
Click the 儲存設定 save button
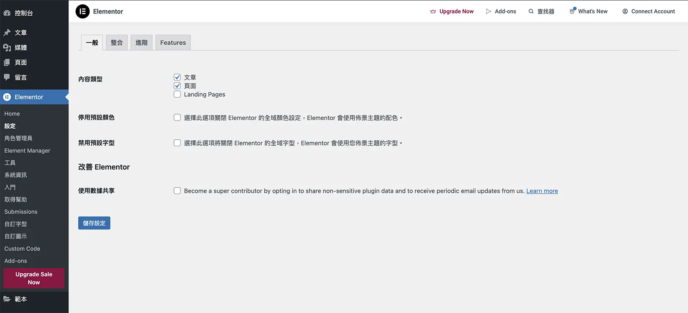point(94,223)
